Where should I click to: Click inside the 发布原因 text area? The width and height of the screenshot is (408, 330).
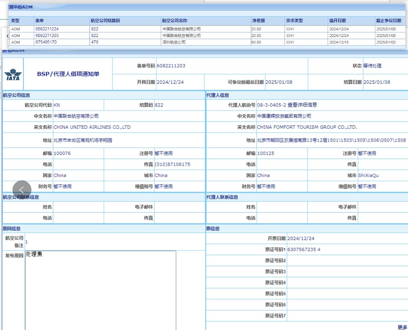tap(100, 289)
